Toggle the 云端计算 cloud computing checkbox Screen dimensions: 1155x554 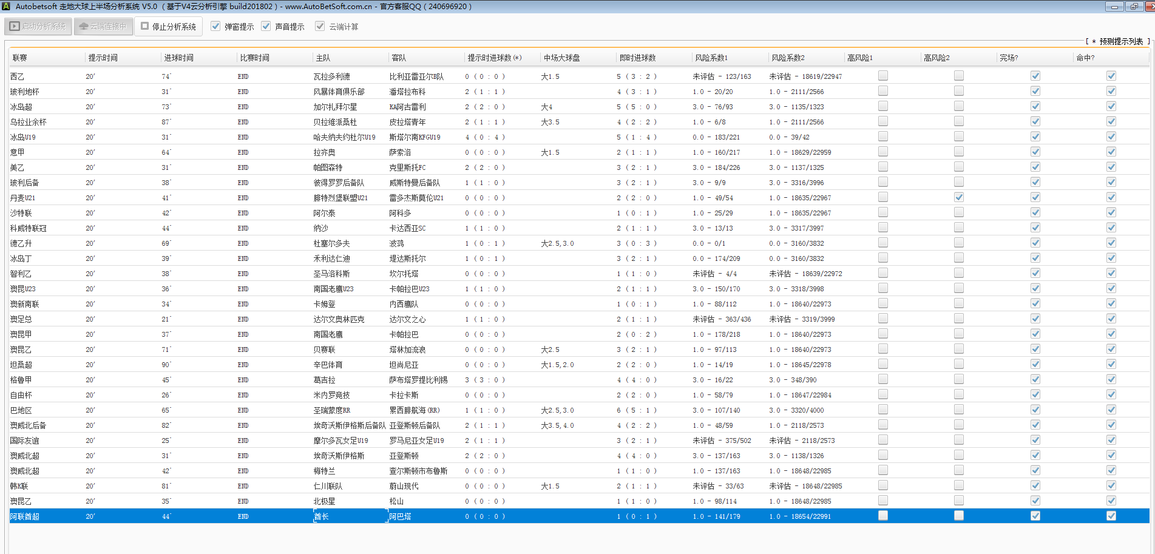pyautogui.click(x=320, y=26)
